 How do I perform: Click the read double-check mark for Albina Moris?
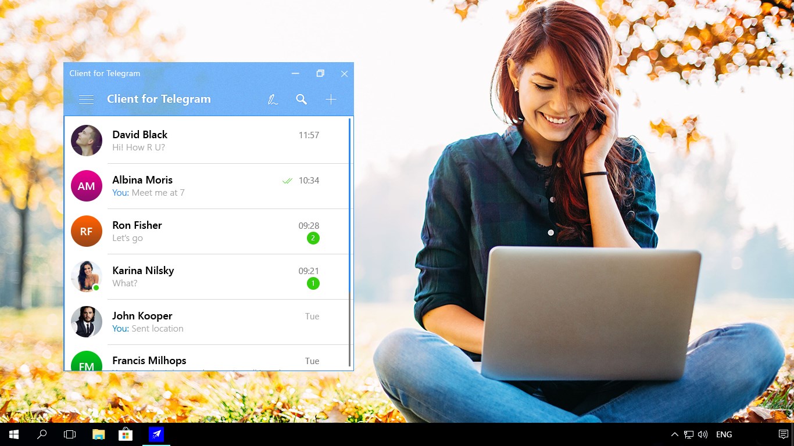tap(287, 181)
